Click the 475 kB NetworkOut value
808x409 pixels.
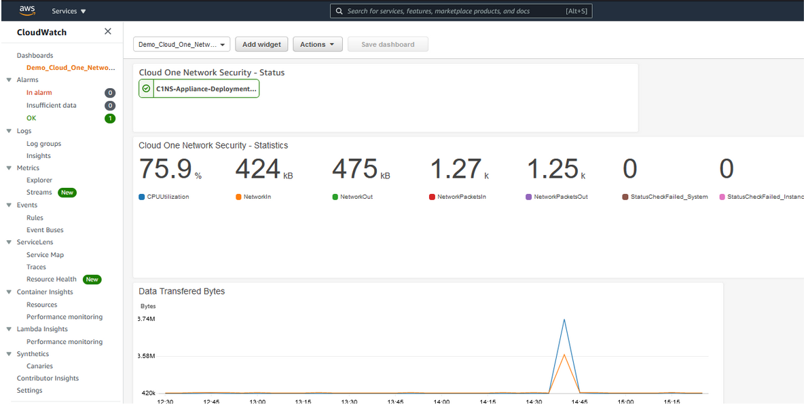click(361, 169)
